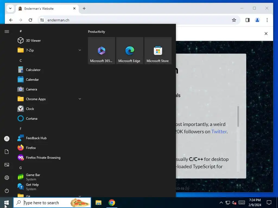Open Chrome's tab search dropdown
Viewport: 278px width, 208px height.
point(10,8)
